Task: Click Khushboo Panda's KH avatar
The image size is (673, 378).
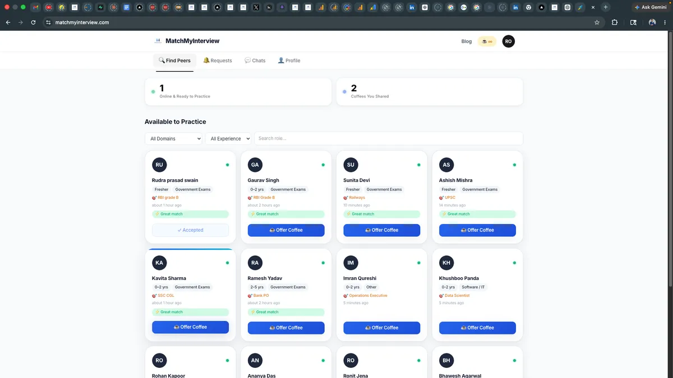Action: tap(446, 263)
